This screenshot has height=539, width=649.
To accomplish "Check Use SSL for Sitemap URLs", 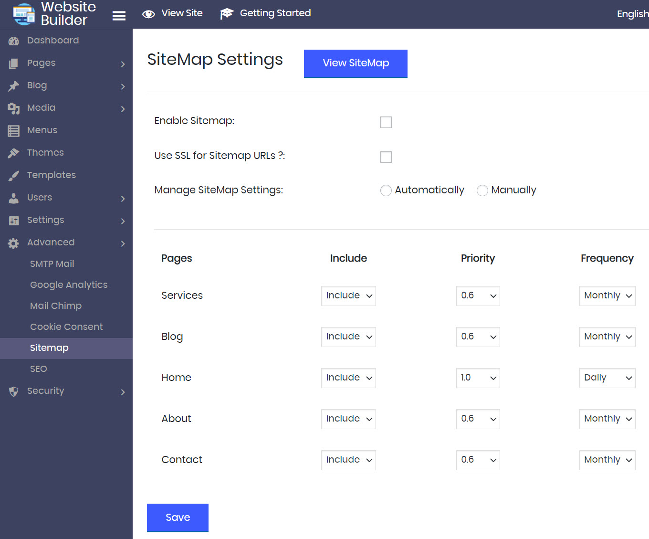I will [386, 157].
